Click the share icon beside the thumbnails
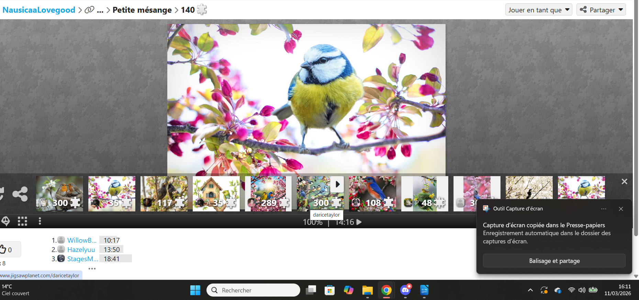This screenshot has width=639, height=300. (x=20, y=194)
